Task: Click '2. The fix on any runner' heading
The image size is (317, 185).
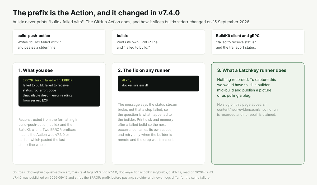Action: click(144, 70)
